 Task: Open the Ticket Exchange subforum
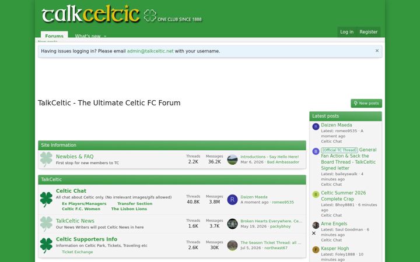[78, 252]
